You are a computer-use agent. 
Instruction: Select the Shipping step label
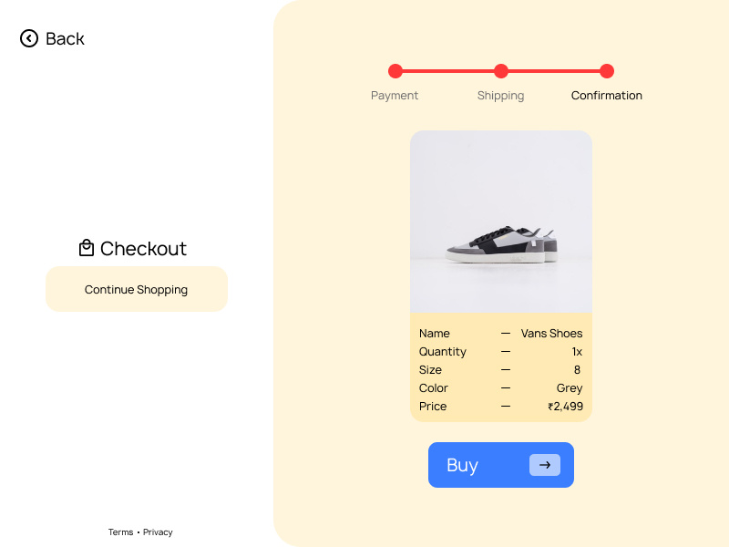pyautogui.click(x=500, y=95)
